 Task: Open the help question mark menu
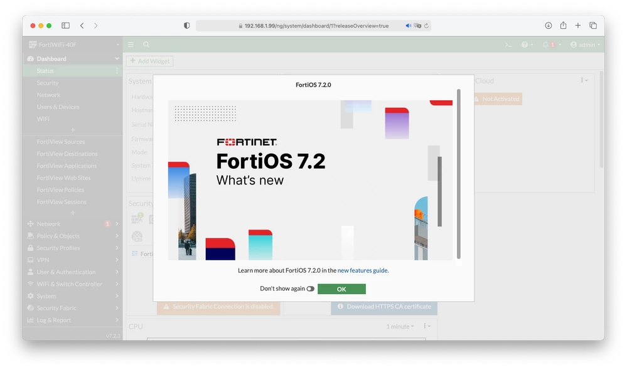(x=527, y=45)
